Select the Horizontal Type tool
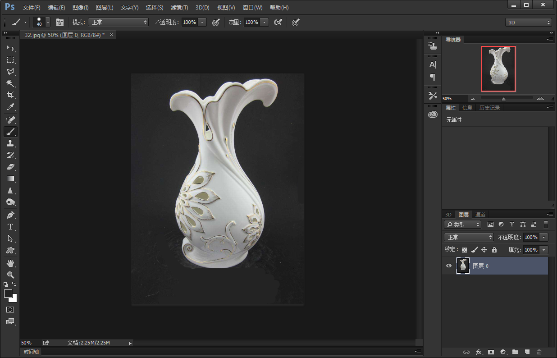The height and width of the screenshot is (358, 557). [10, 227]
